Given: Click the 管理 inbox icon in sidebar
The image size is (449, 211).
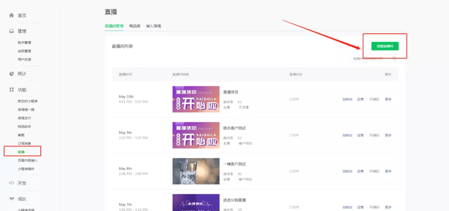Looking at the screenshot, I should pos(12,31).
